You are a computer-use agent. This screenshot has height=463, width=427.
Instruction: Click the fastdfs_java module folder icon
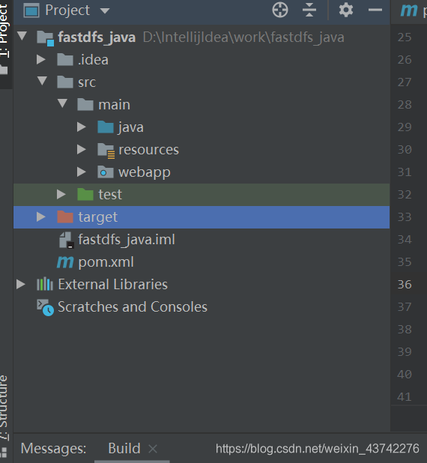[x=45, y=38]
